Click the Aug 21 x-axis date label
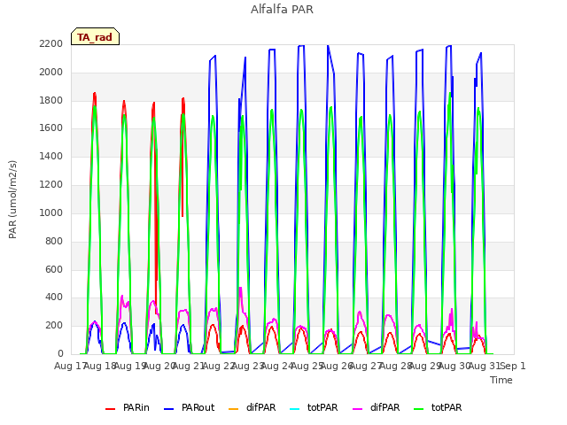This screenshot has height=425, width=567. [x=189, y=366]
